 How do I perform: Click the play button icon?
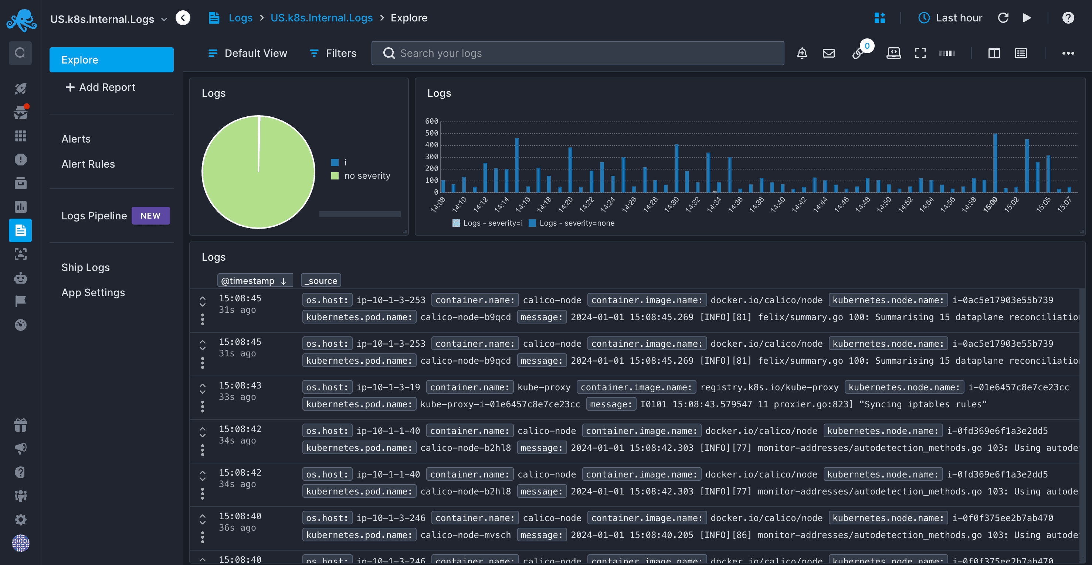1027,17
